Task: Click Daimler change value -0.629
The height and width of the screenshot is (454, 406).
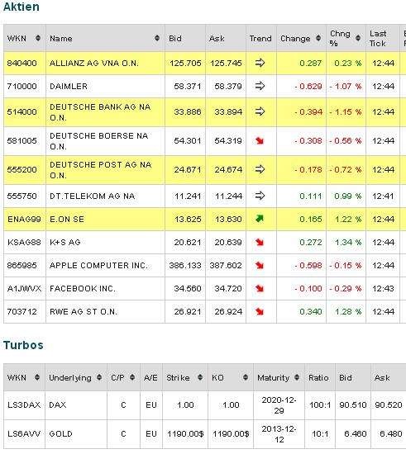Action: click(308, 87)
